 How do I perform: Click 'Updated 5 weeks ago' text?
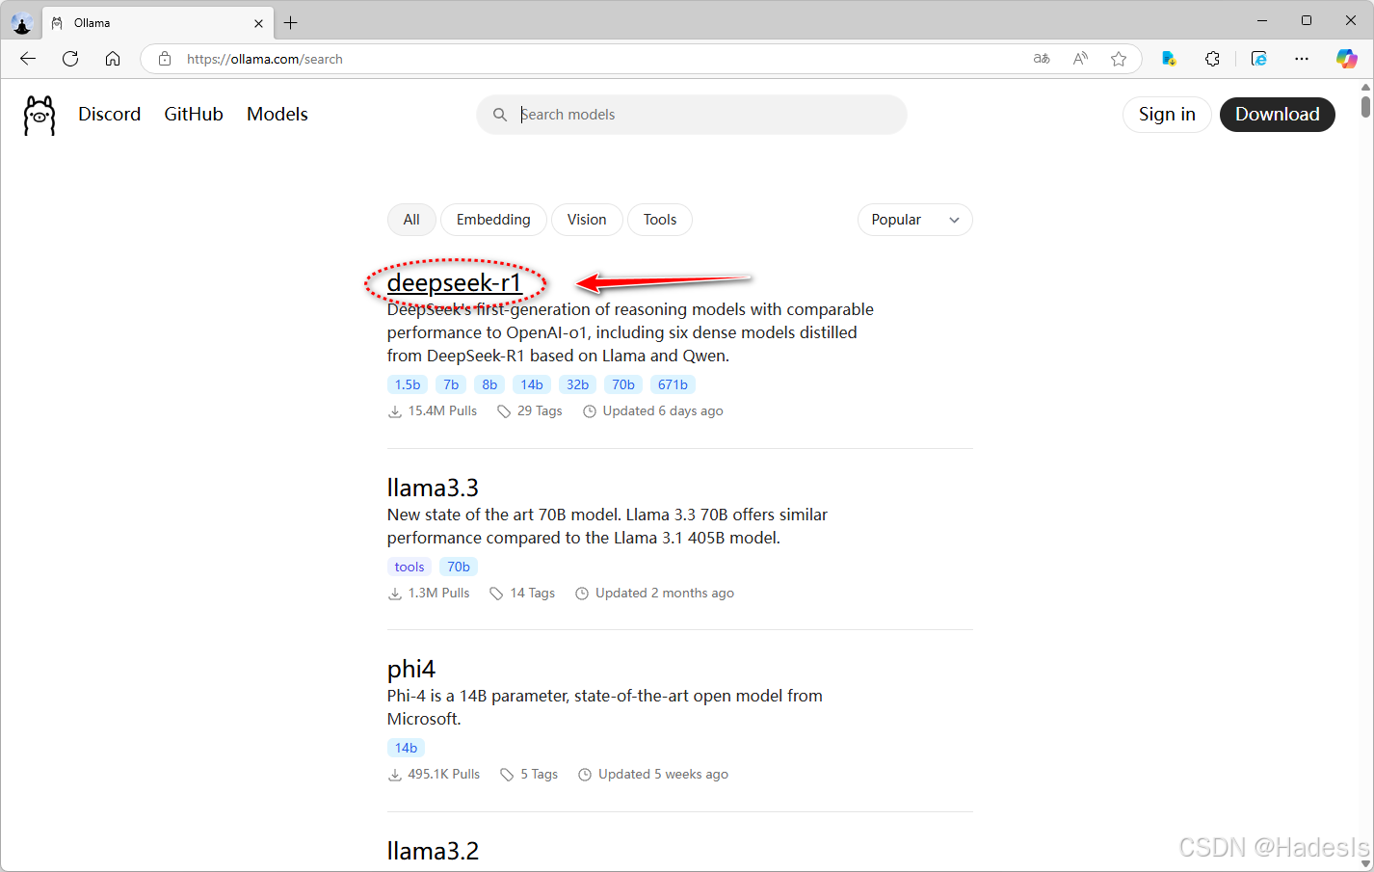(663, 774)
